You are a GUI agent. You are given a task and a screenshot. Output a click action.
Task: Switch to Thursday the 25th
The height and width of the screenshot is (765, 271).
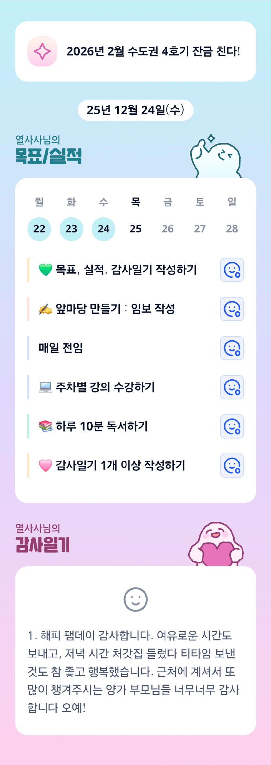(135, 229)
